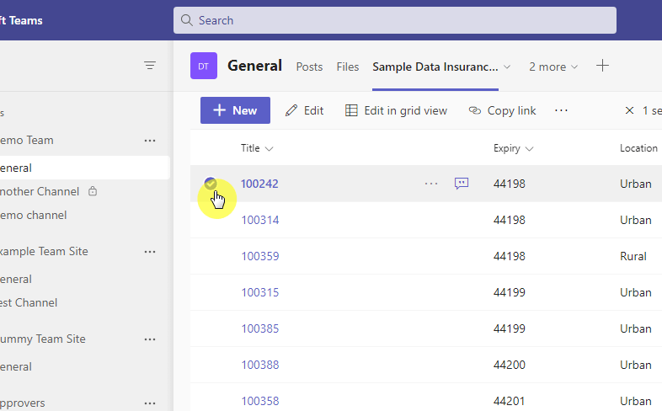Focus the Search box at the top

395,20
